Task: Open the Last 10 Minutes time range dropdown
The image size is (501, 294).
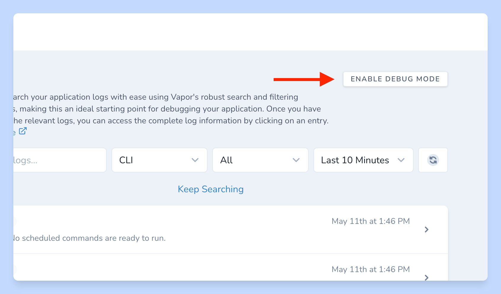Action: coord(363,160)
